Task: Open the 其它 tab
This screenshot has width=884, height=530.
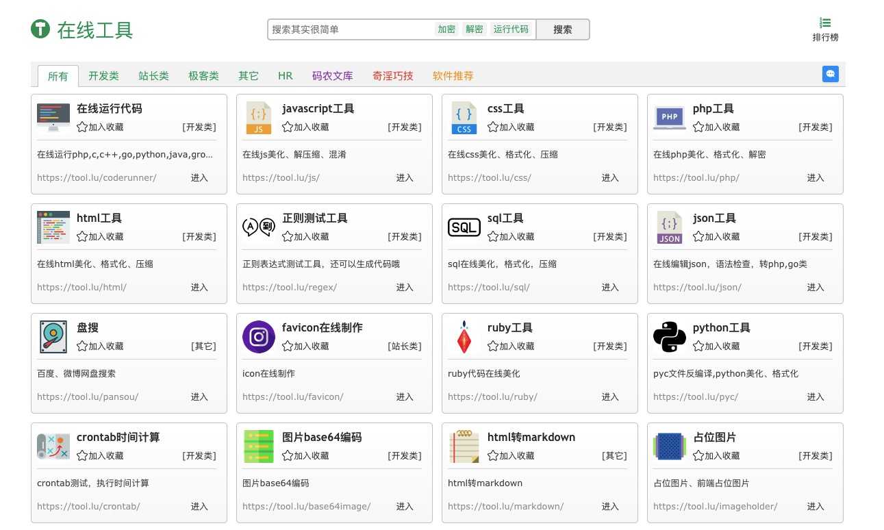Action: [249, 76]
